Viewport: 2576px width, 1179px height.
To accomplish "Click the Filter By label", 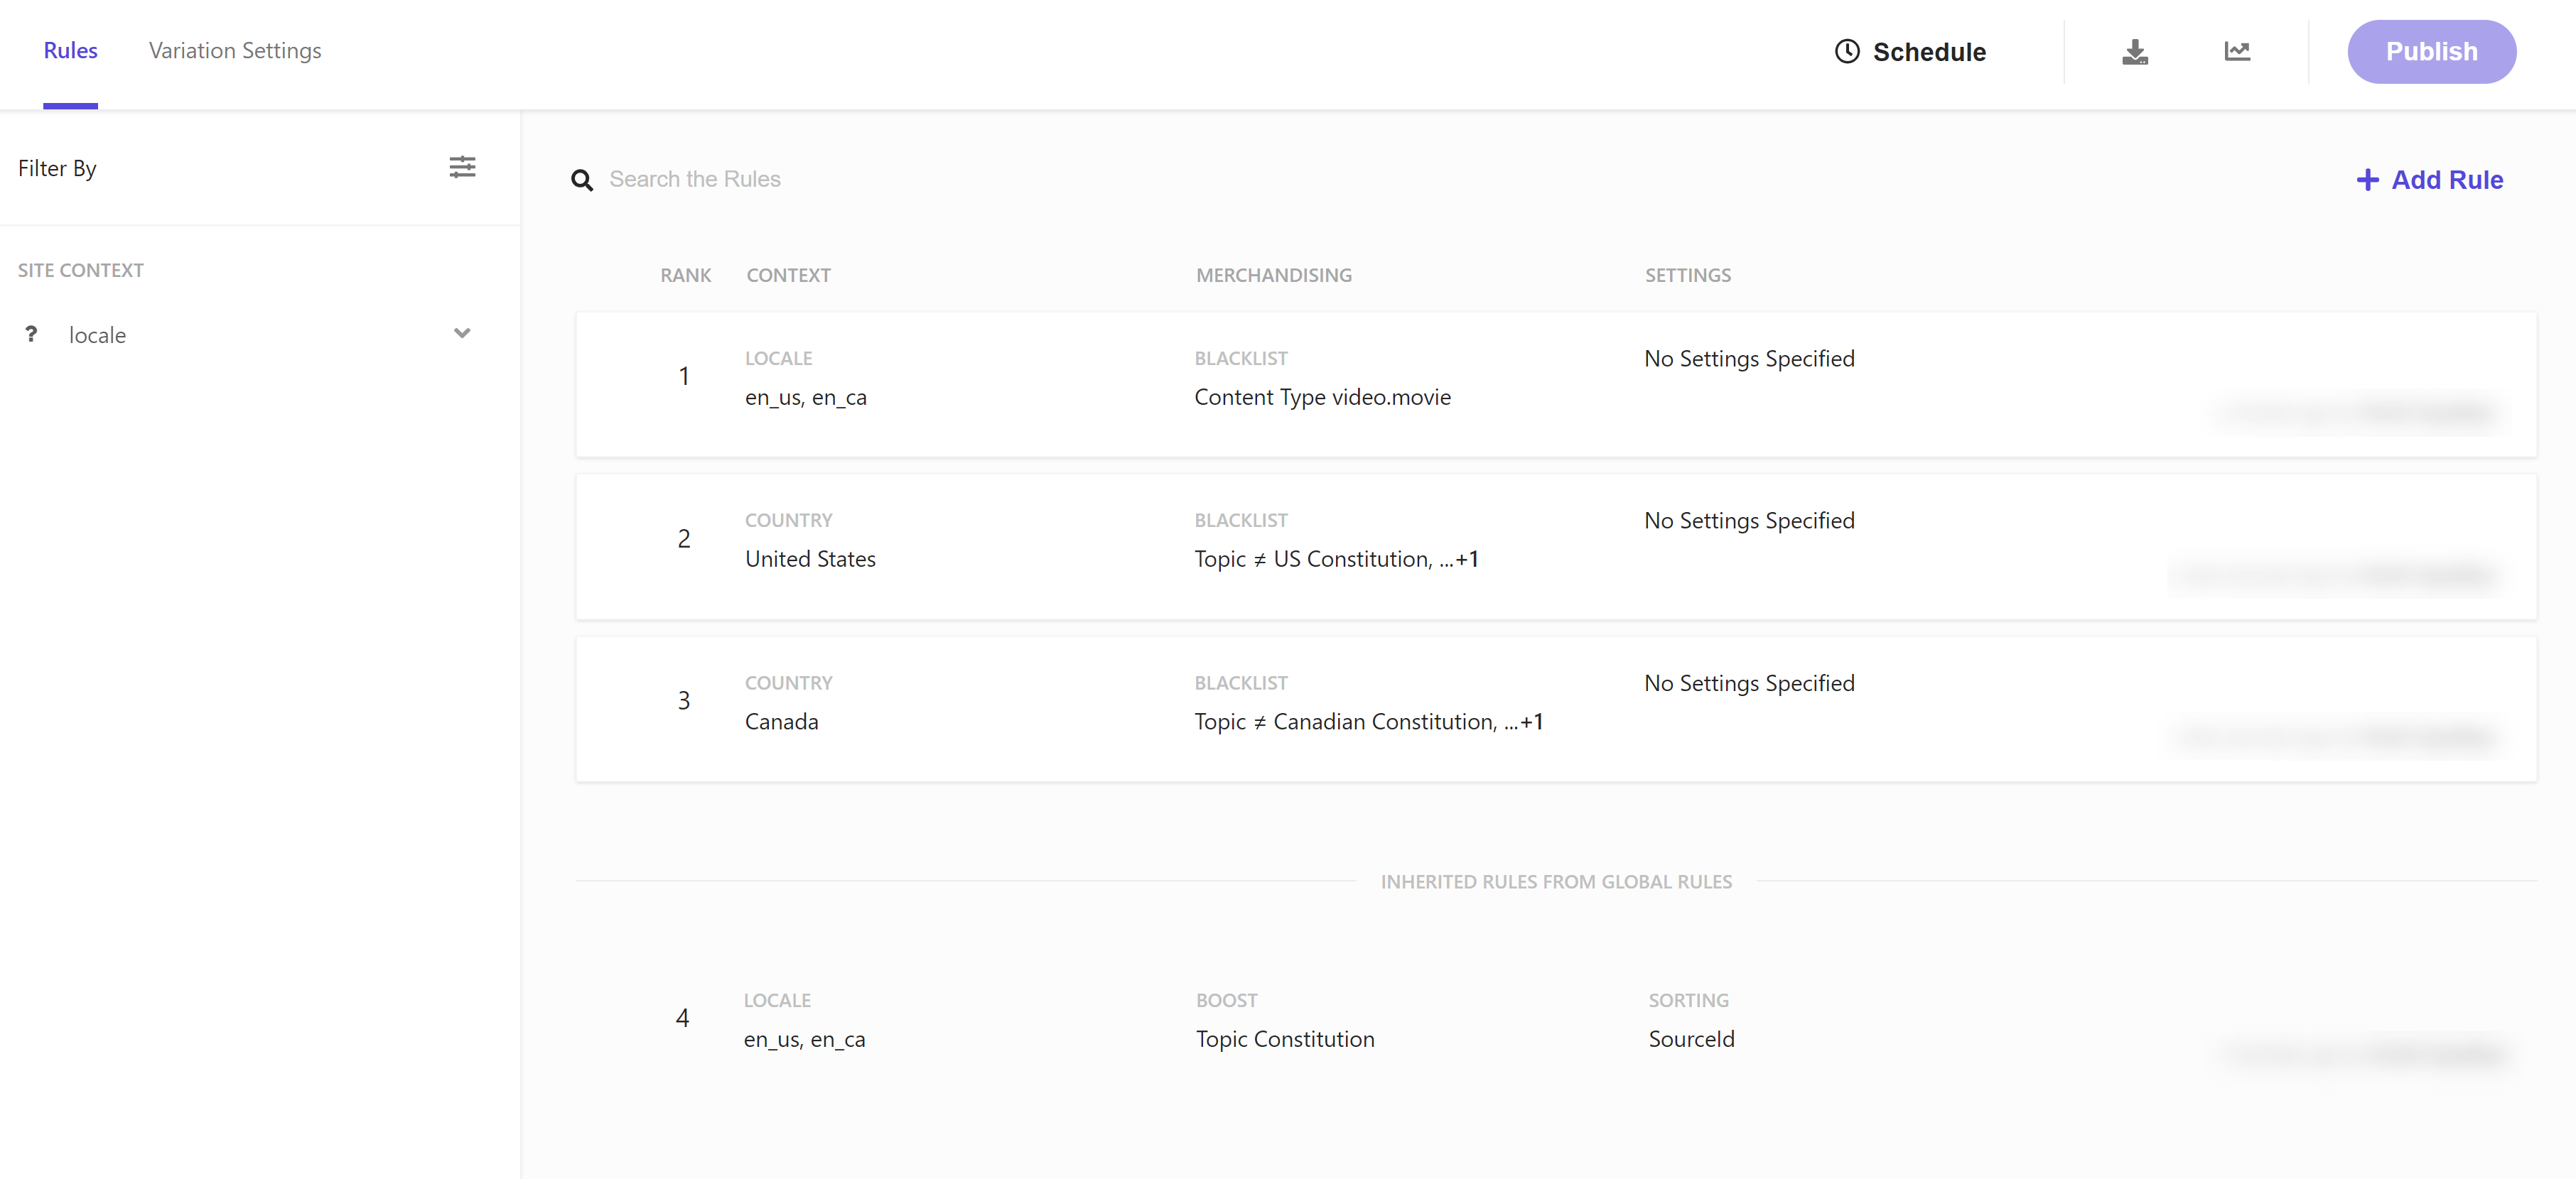I will click(x=57, y=168).
